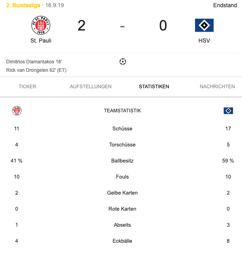Click the soccer ball goal icon
This screenshot has width=242, height=270.
tap(123, 61)
